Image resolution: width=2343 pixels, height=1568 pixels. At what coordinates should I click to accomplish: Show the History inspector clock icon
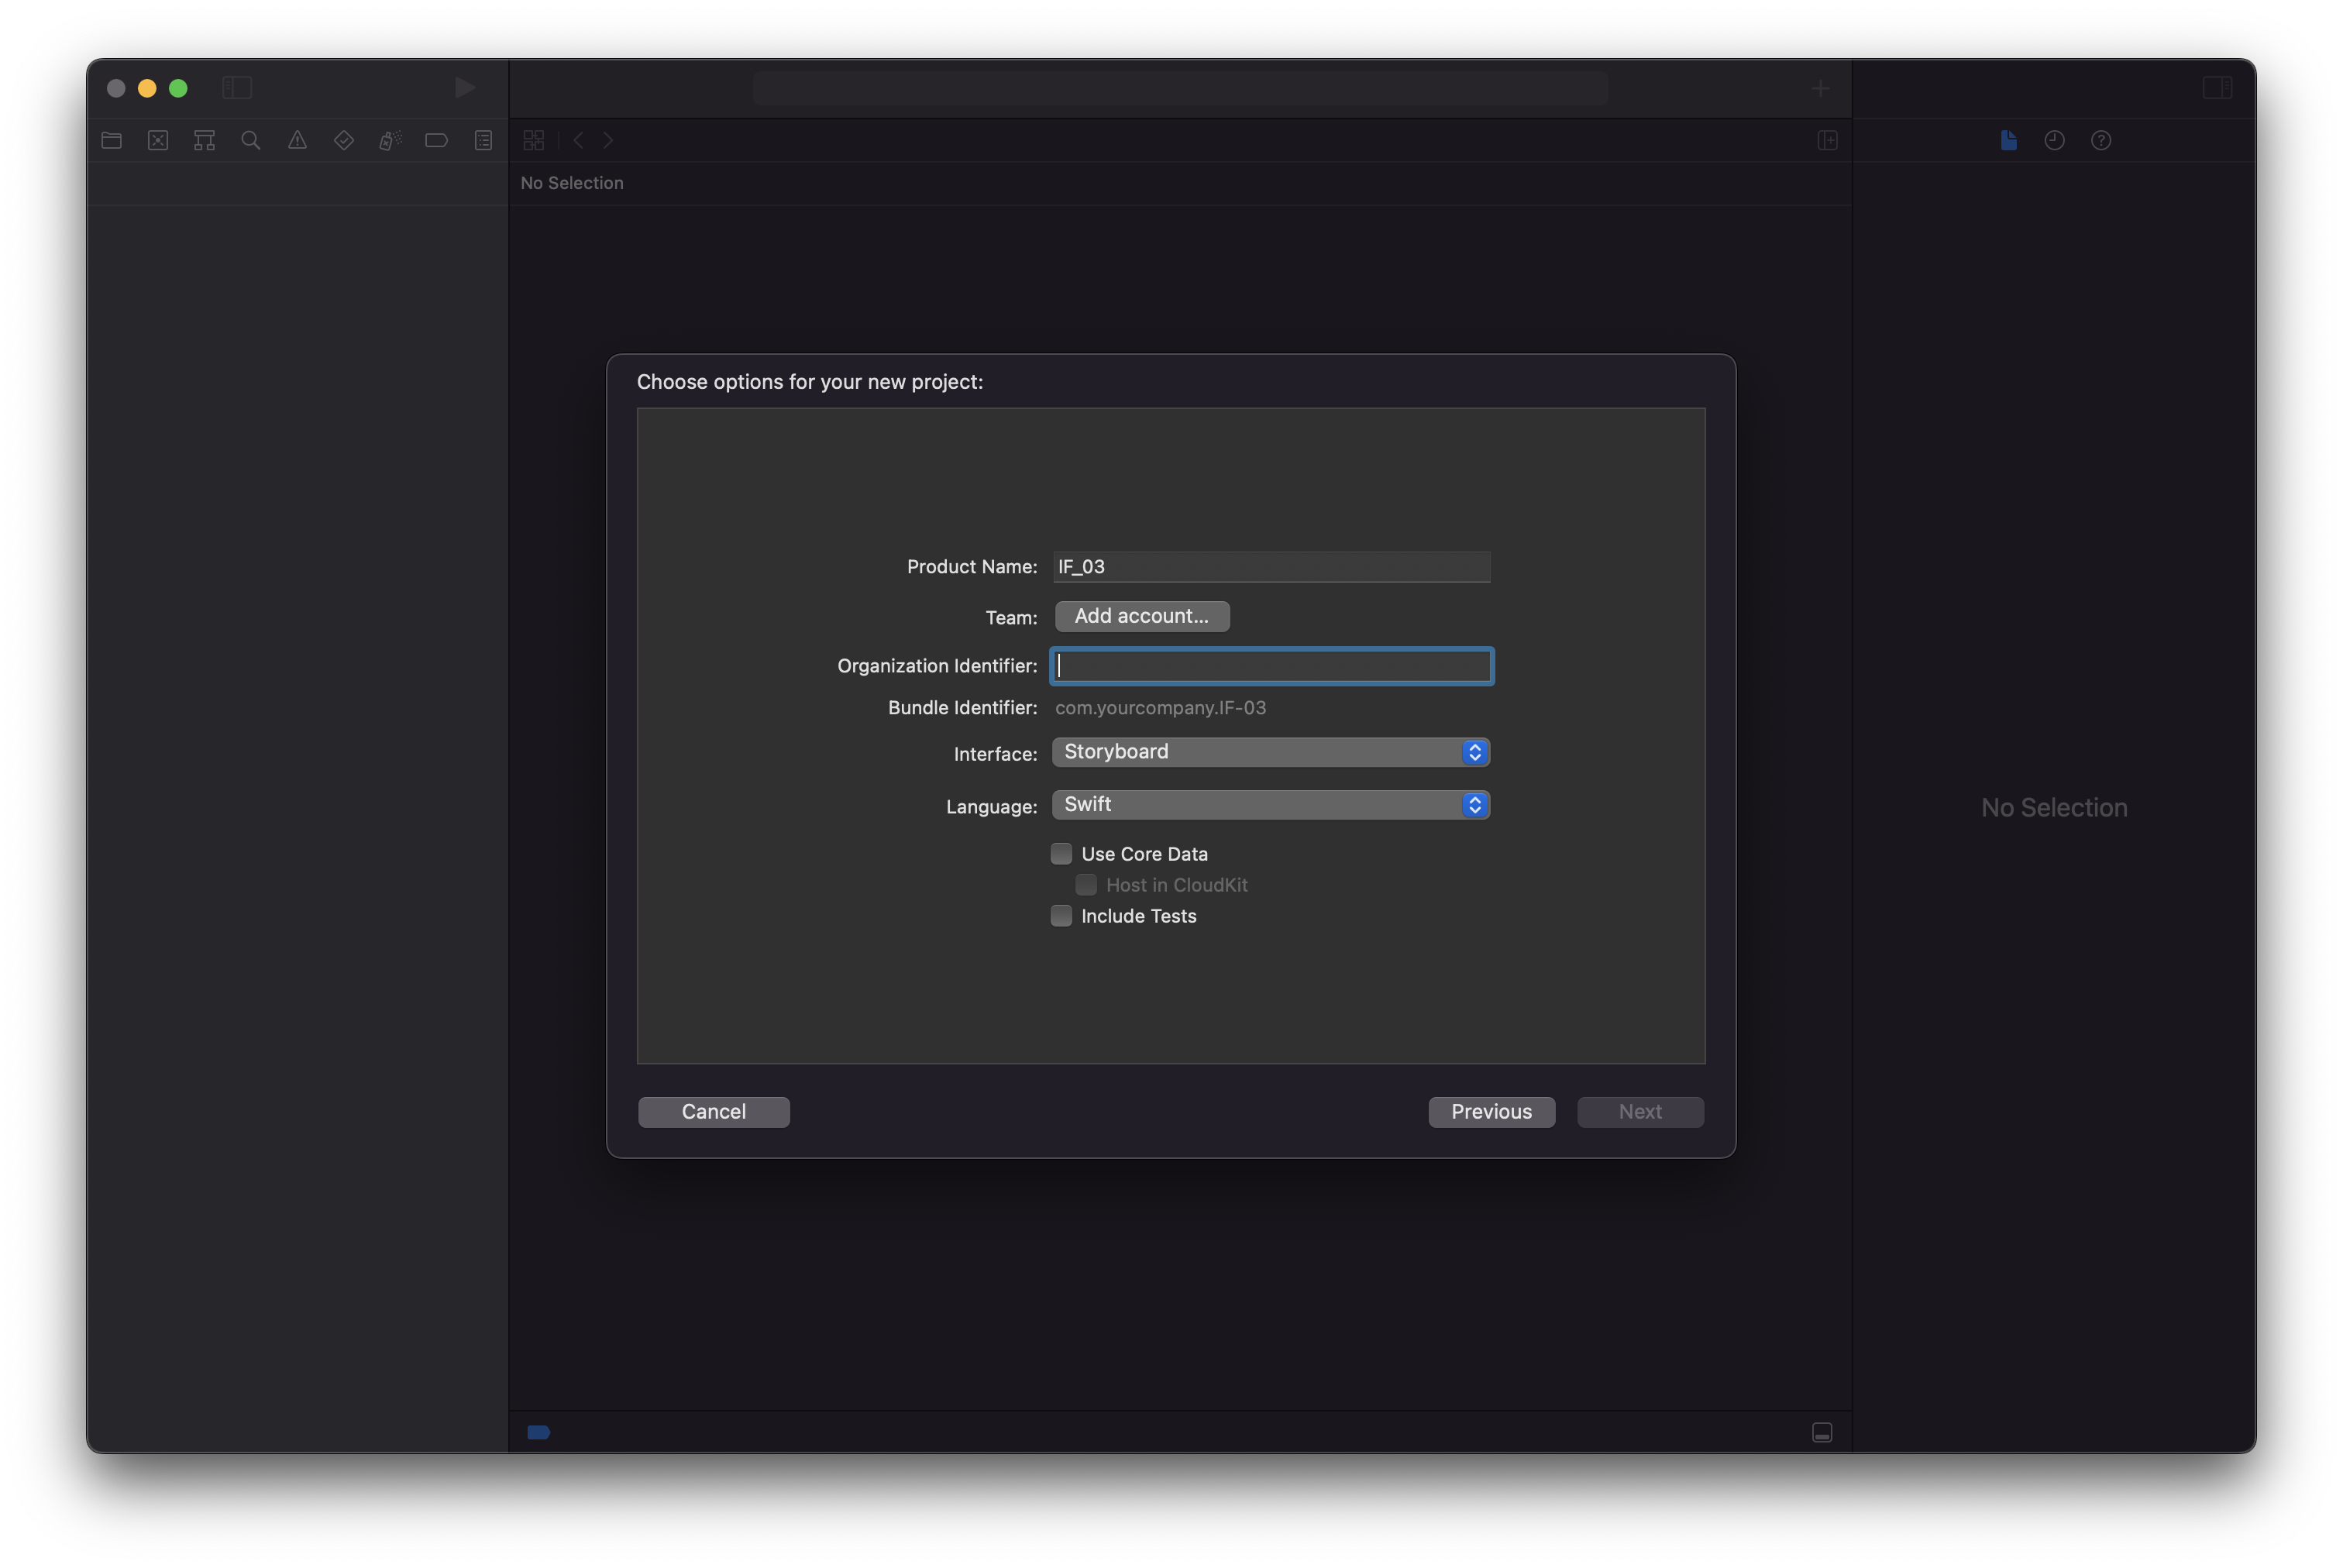pyautogui.click(x=2054, y=140)
